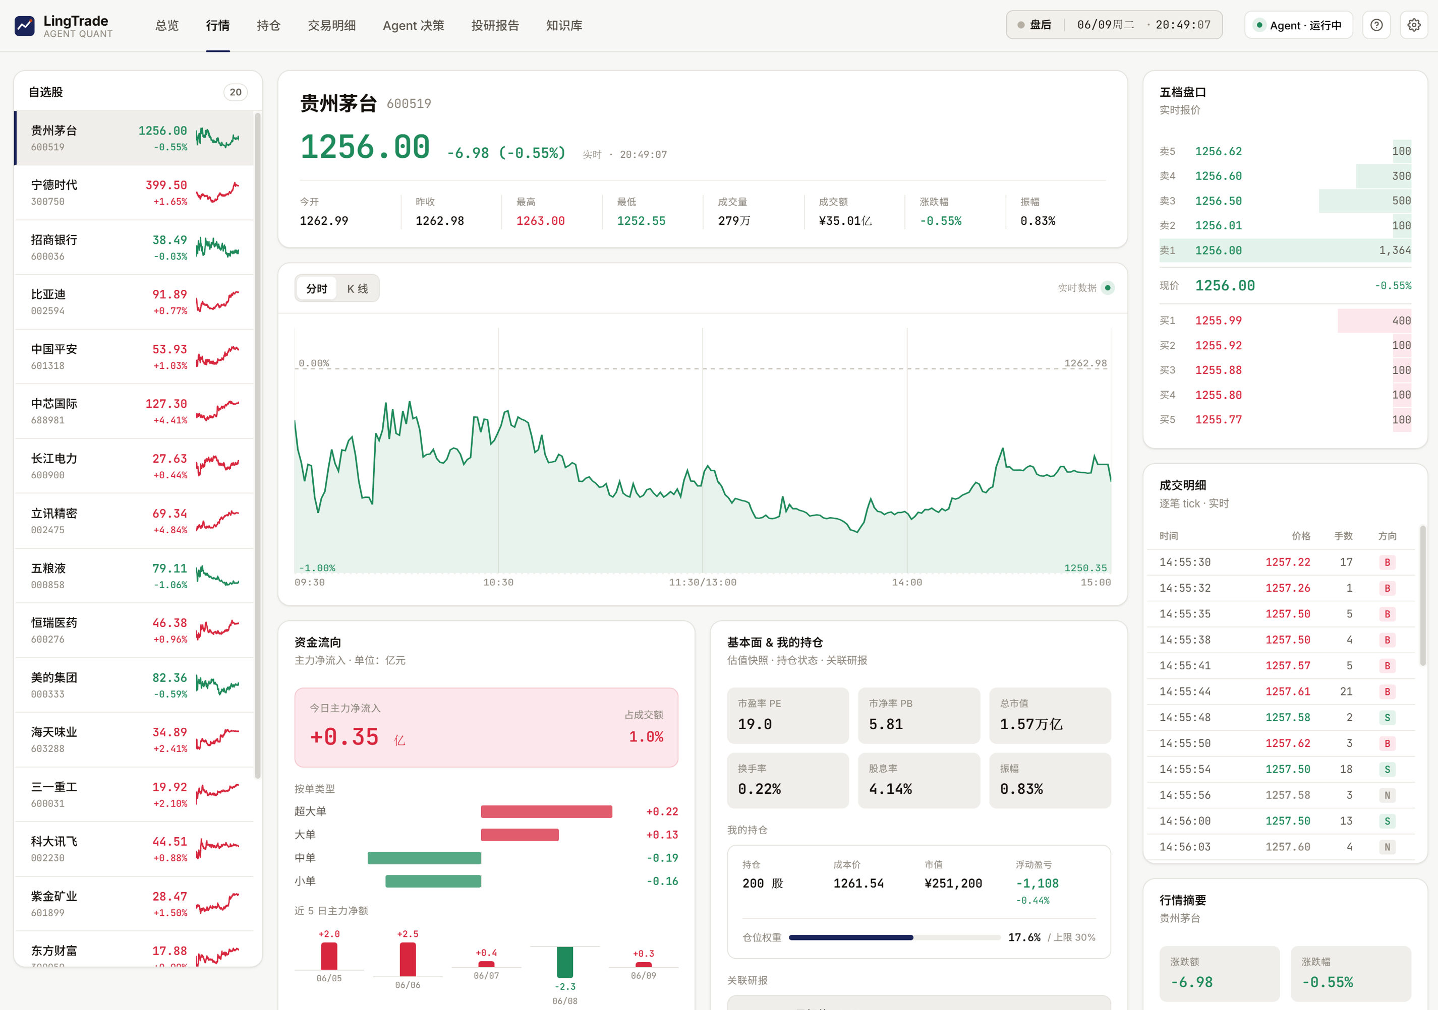Click the S direction badge at 14:55:48
The height and width of the screenshot is (1010, 1438).
click(x=1387, y=718)
